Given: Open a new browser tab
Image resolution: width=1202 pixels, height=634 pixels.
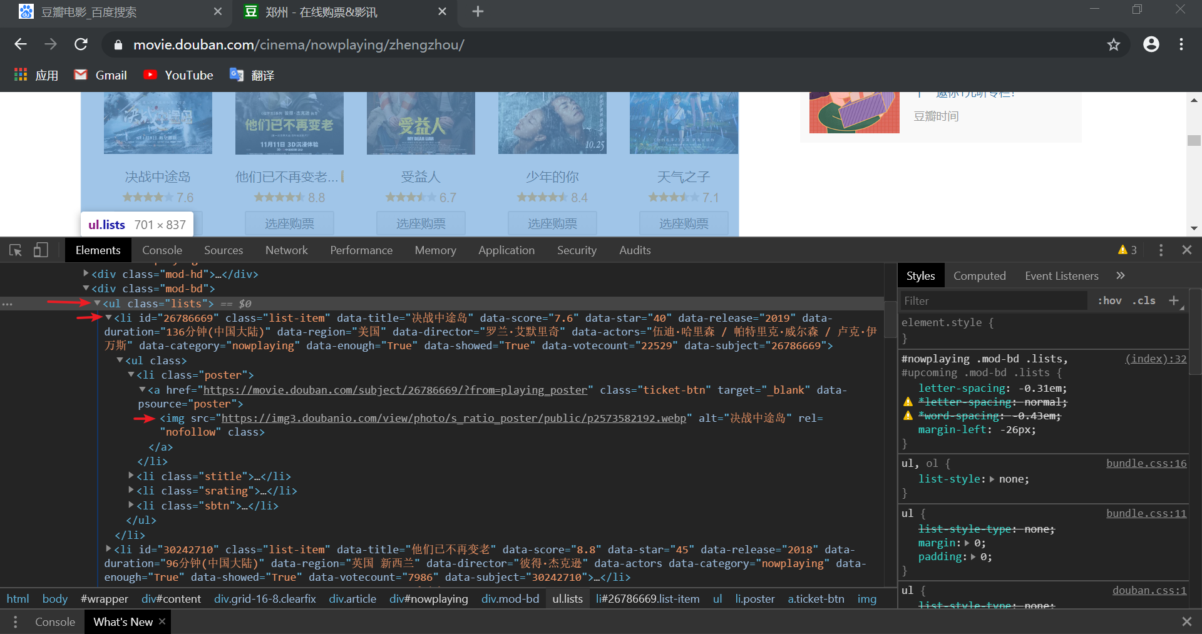Looking at the screenshot, I should point(478,11).
